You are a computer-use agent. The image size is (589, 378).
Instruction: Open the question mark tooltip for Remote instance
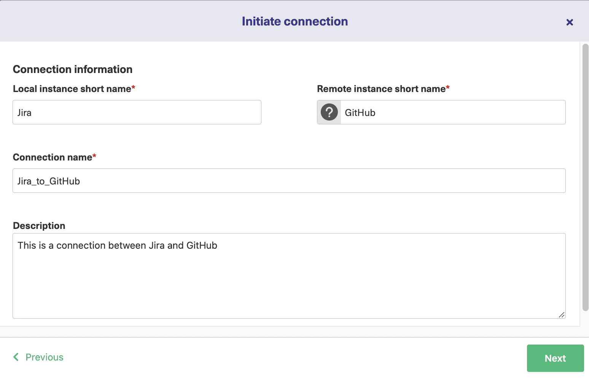329,112
